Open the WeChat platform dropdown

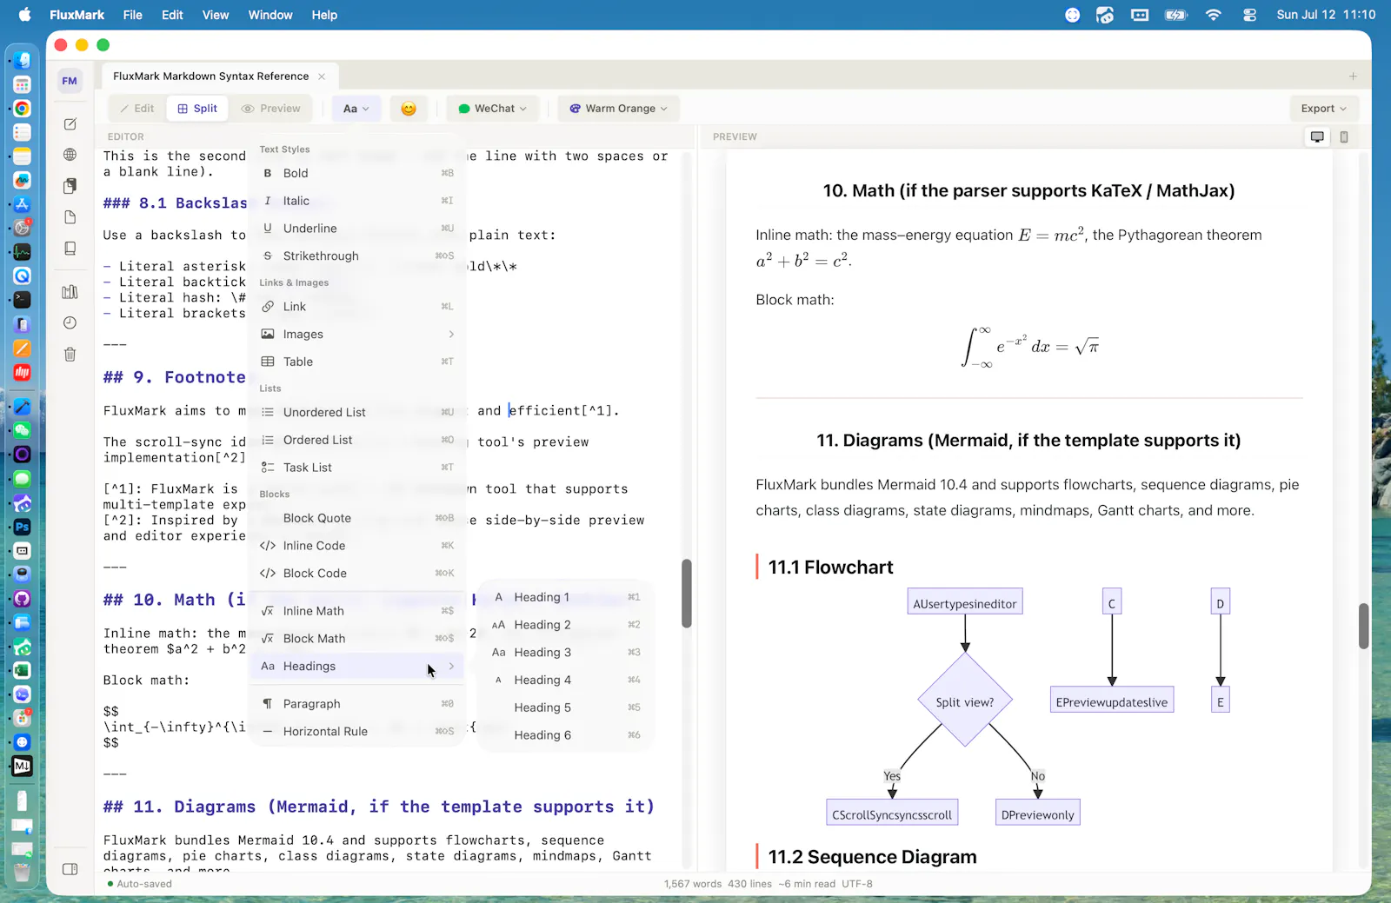(x=493, y=109)
